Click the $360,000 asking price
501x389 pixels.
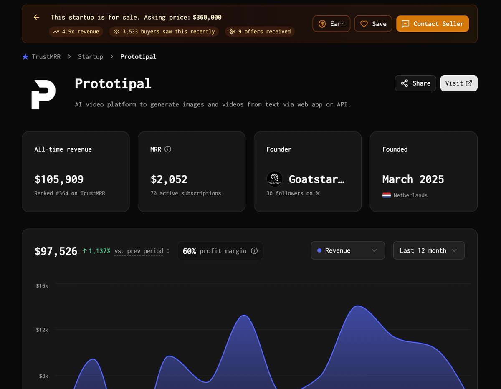point(207,17)
